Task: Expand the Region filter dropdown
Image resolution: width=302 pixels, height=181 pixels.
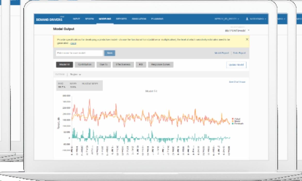Action: tap(76, 74)
